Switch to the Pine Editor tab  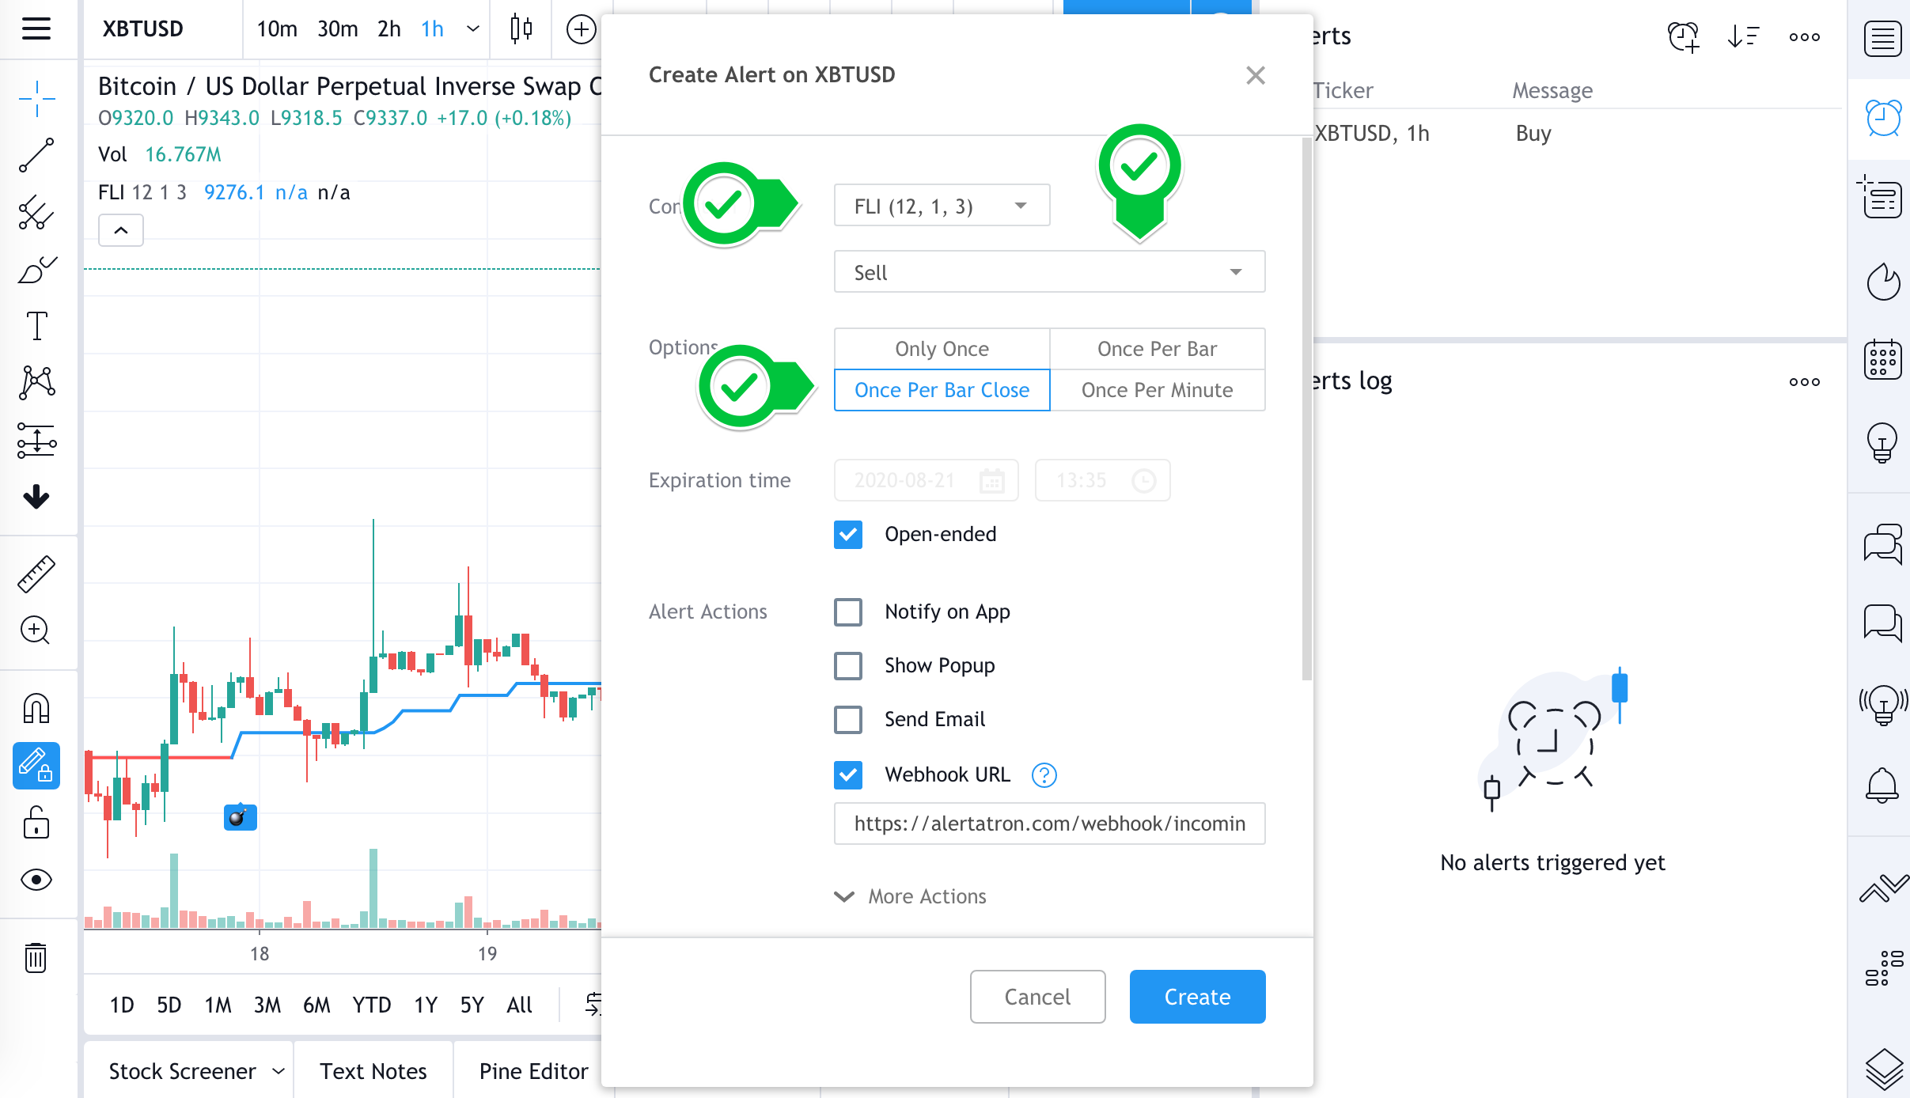pos(533,1070)
